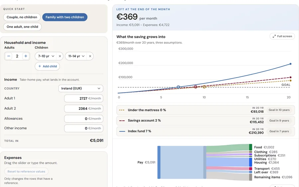Click the Transport €455 label
Screen dimensions: 299x187
[267, 168]
